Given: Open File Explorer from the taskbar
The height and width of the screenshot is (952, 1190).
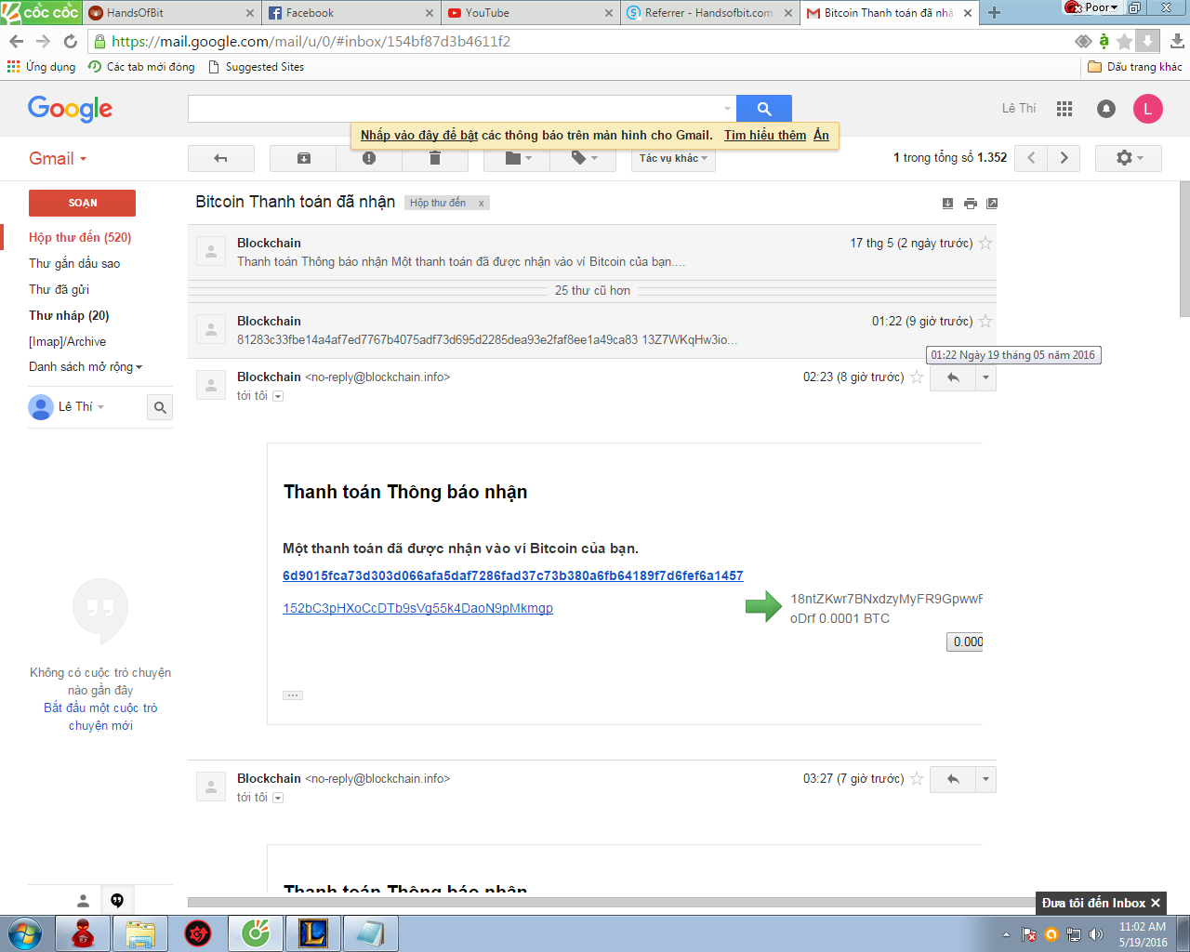Looking at the screenshot, I should [x=140, y=933].
